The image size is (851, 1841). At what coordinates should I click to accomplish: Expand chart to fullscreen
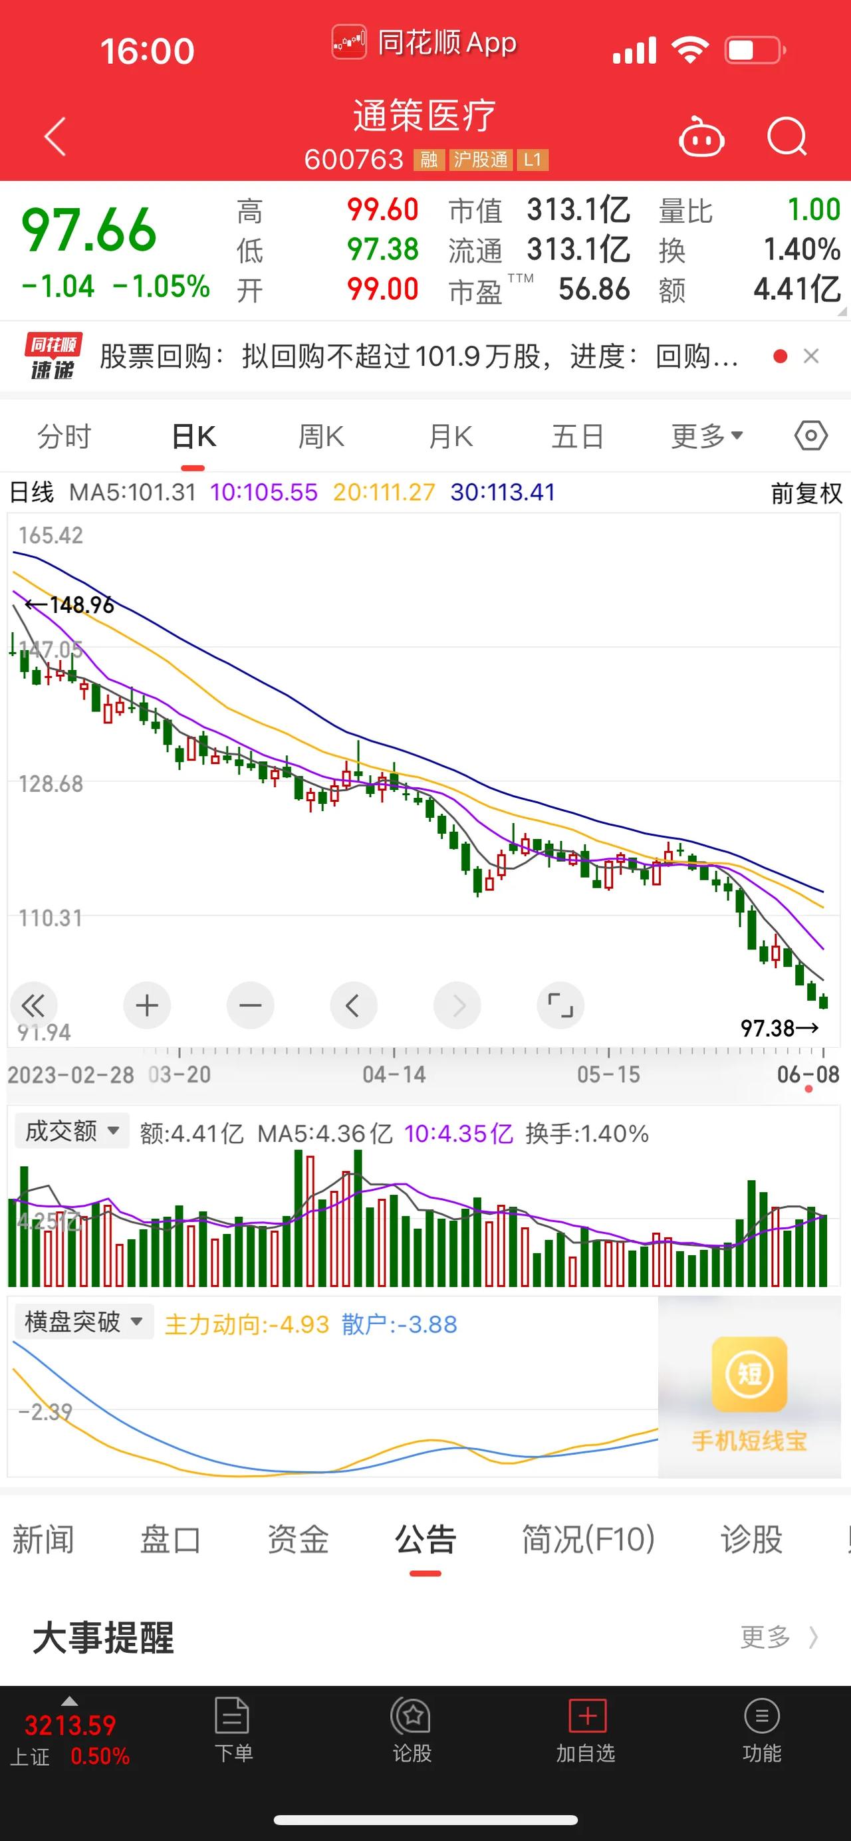click(x=560, y=1005)
